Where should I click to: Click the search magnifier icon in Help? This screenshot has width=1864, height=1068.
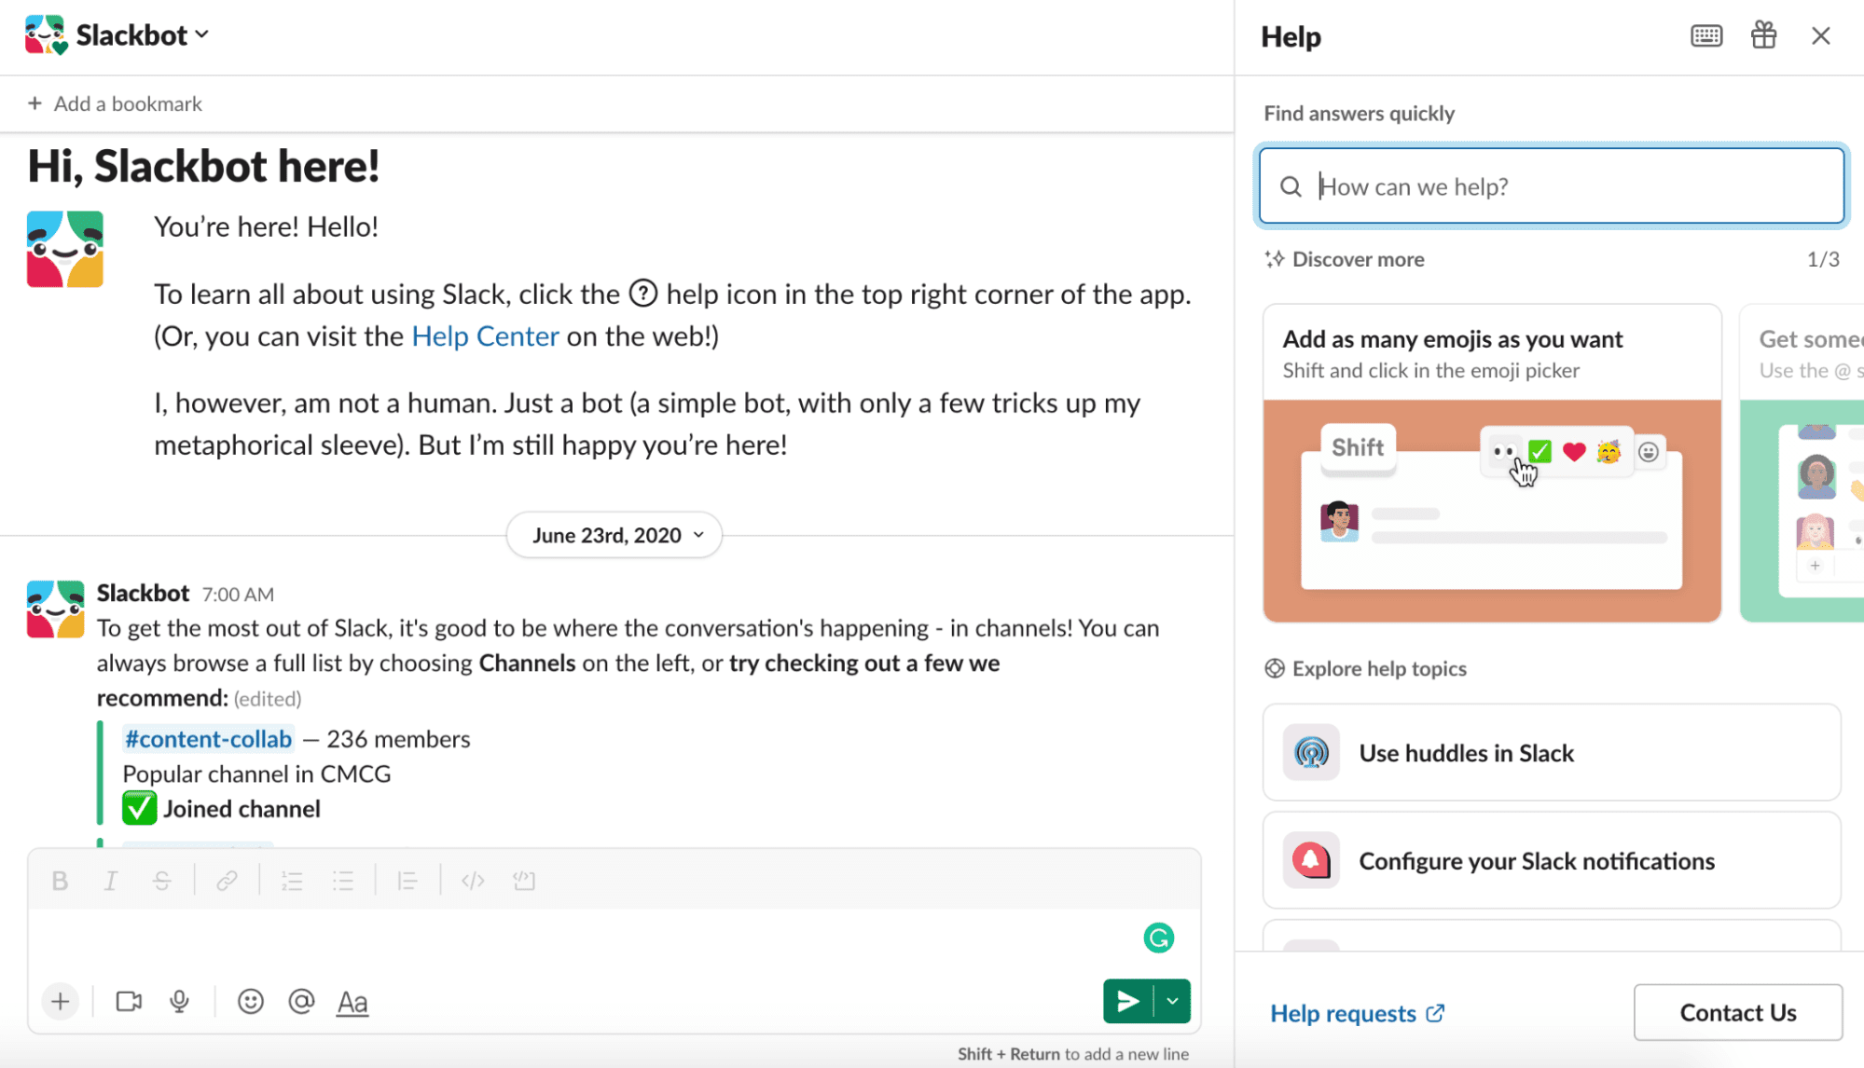pyautogui.click(x=1291, y=186)
